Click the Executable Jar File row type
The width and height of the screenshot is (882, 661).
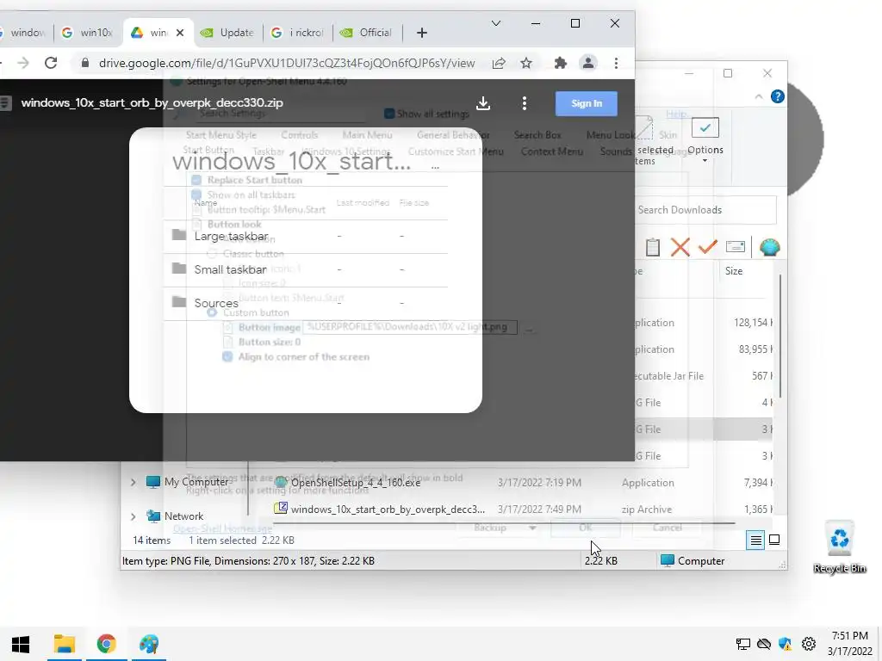pos(668,376)
